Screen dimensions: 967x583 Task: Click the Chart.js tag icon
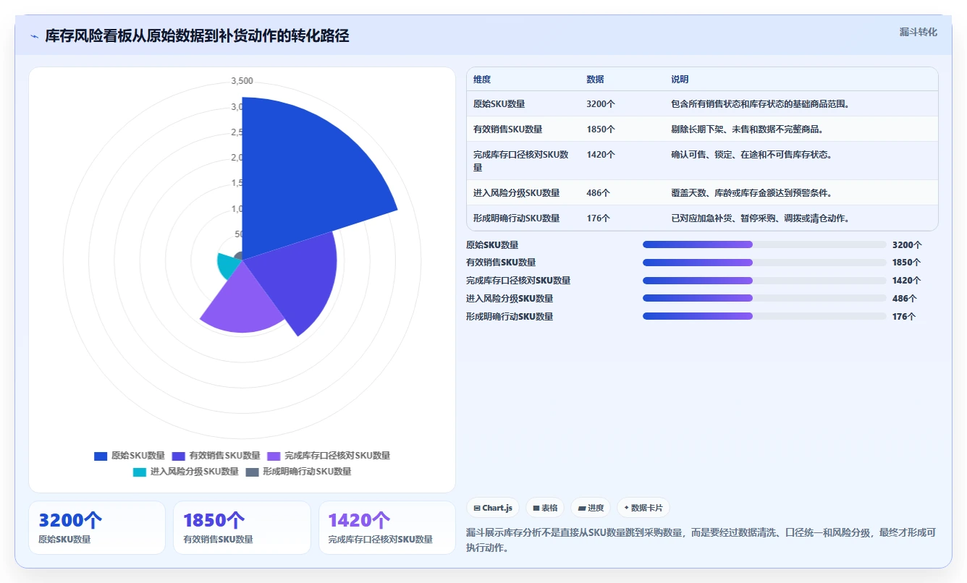477,508
